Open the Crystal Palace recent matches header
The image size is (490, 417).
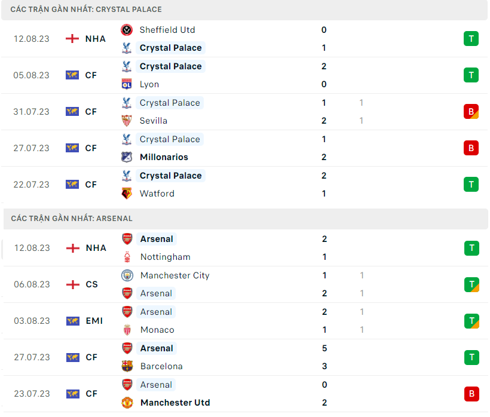coord(86,10)
